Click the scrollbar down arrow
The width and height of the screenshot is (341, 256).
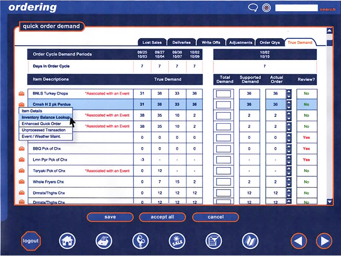(329, 202)
